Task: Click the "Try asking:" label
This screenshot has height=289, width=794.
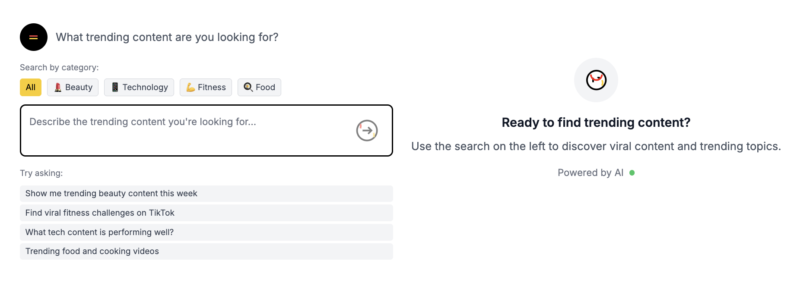Action: coord(41,173)
